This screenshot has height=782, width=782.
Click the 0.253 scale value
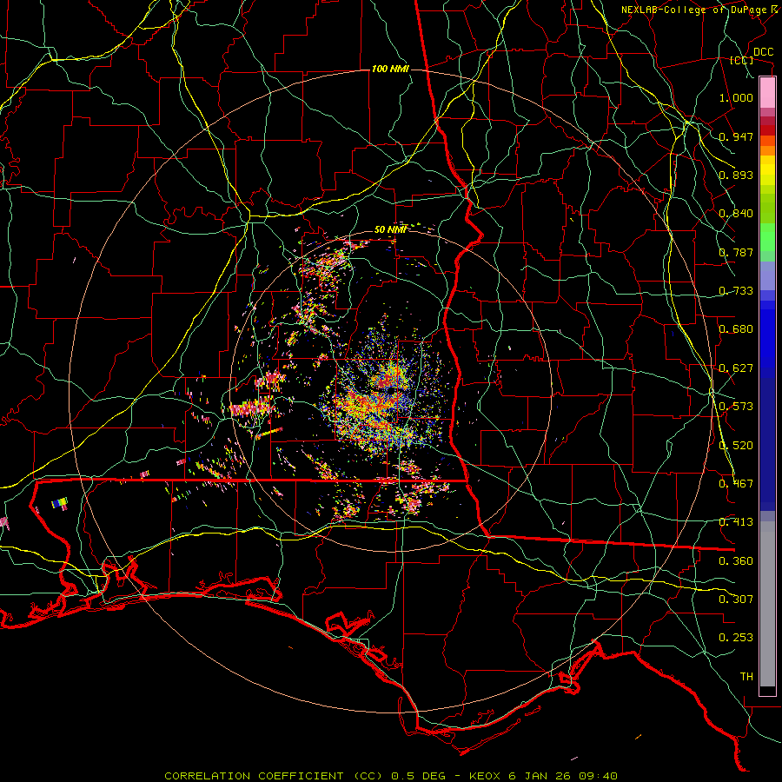tap(736, 638)
